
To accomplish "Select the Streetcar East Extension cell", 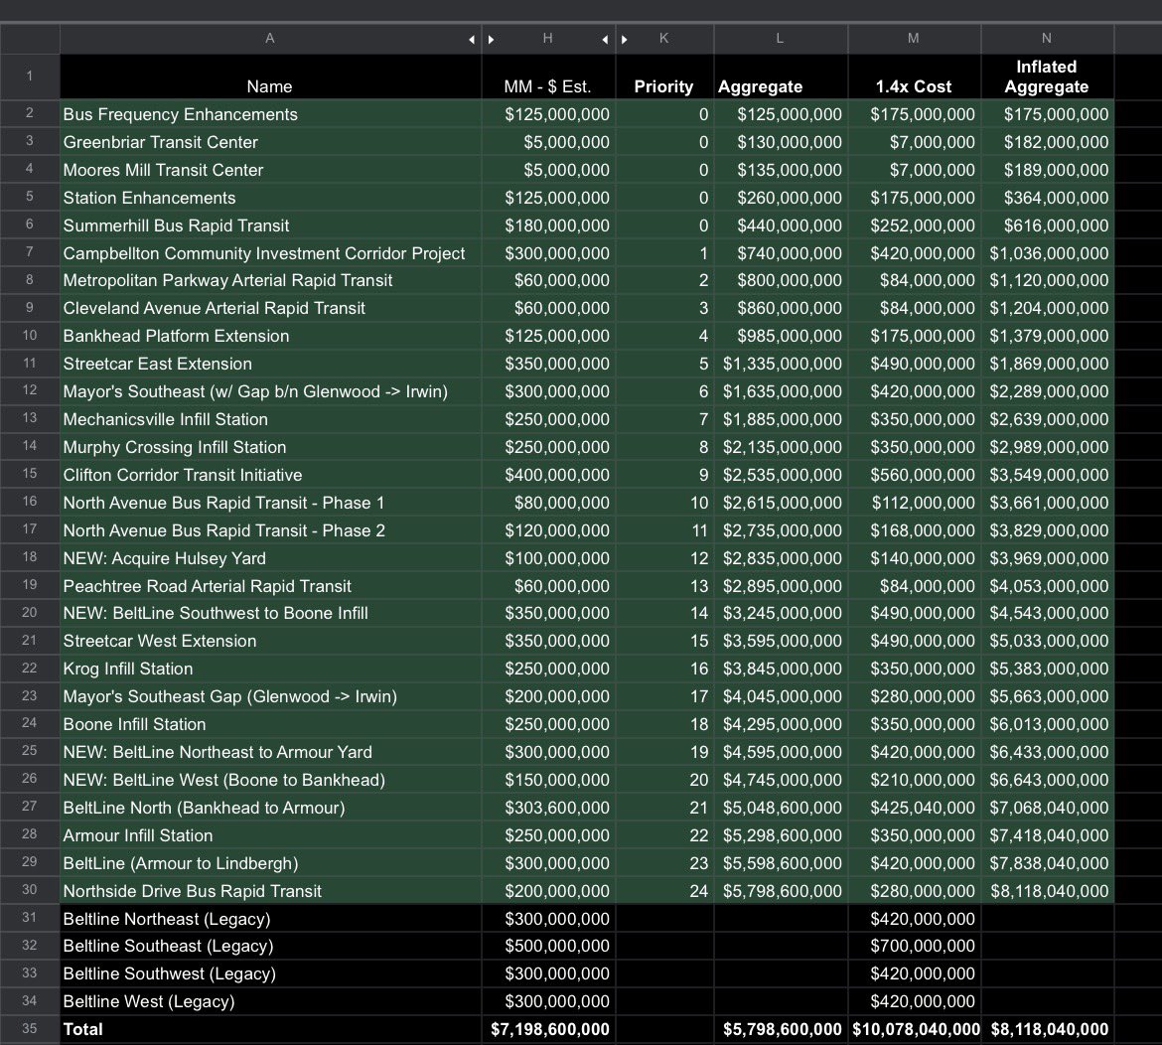I will pos(270,364).
